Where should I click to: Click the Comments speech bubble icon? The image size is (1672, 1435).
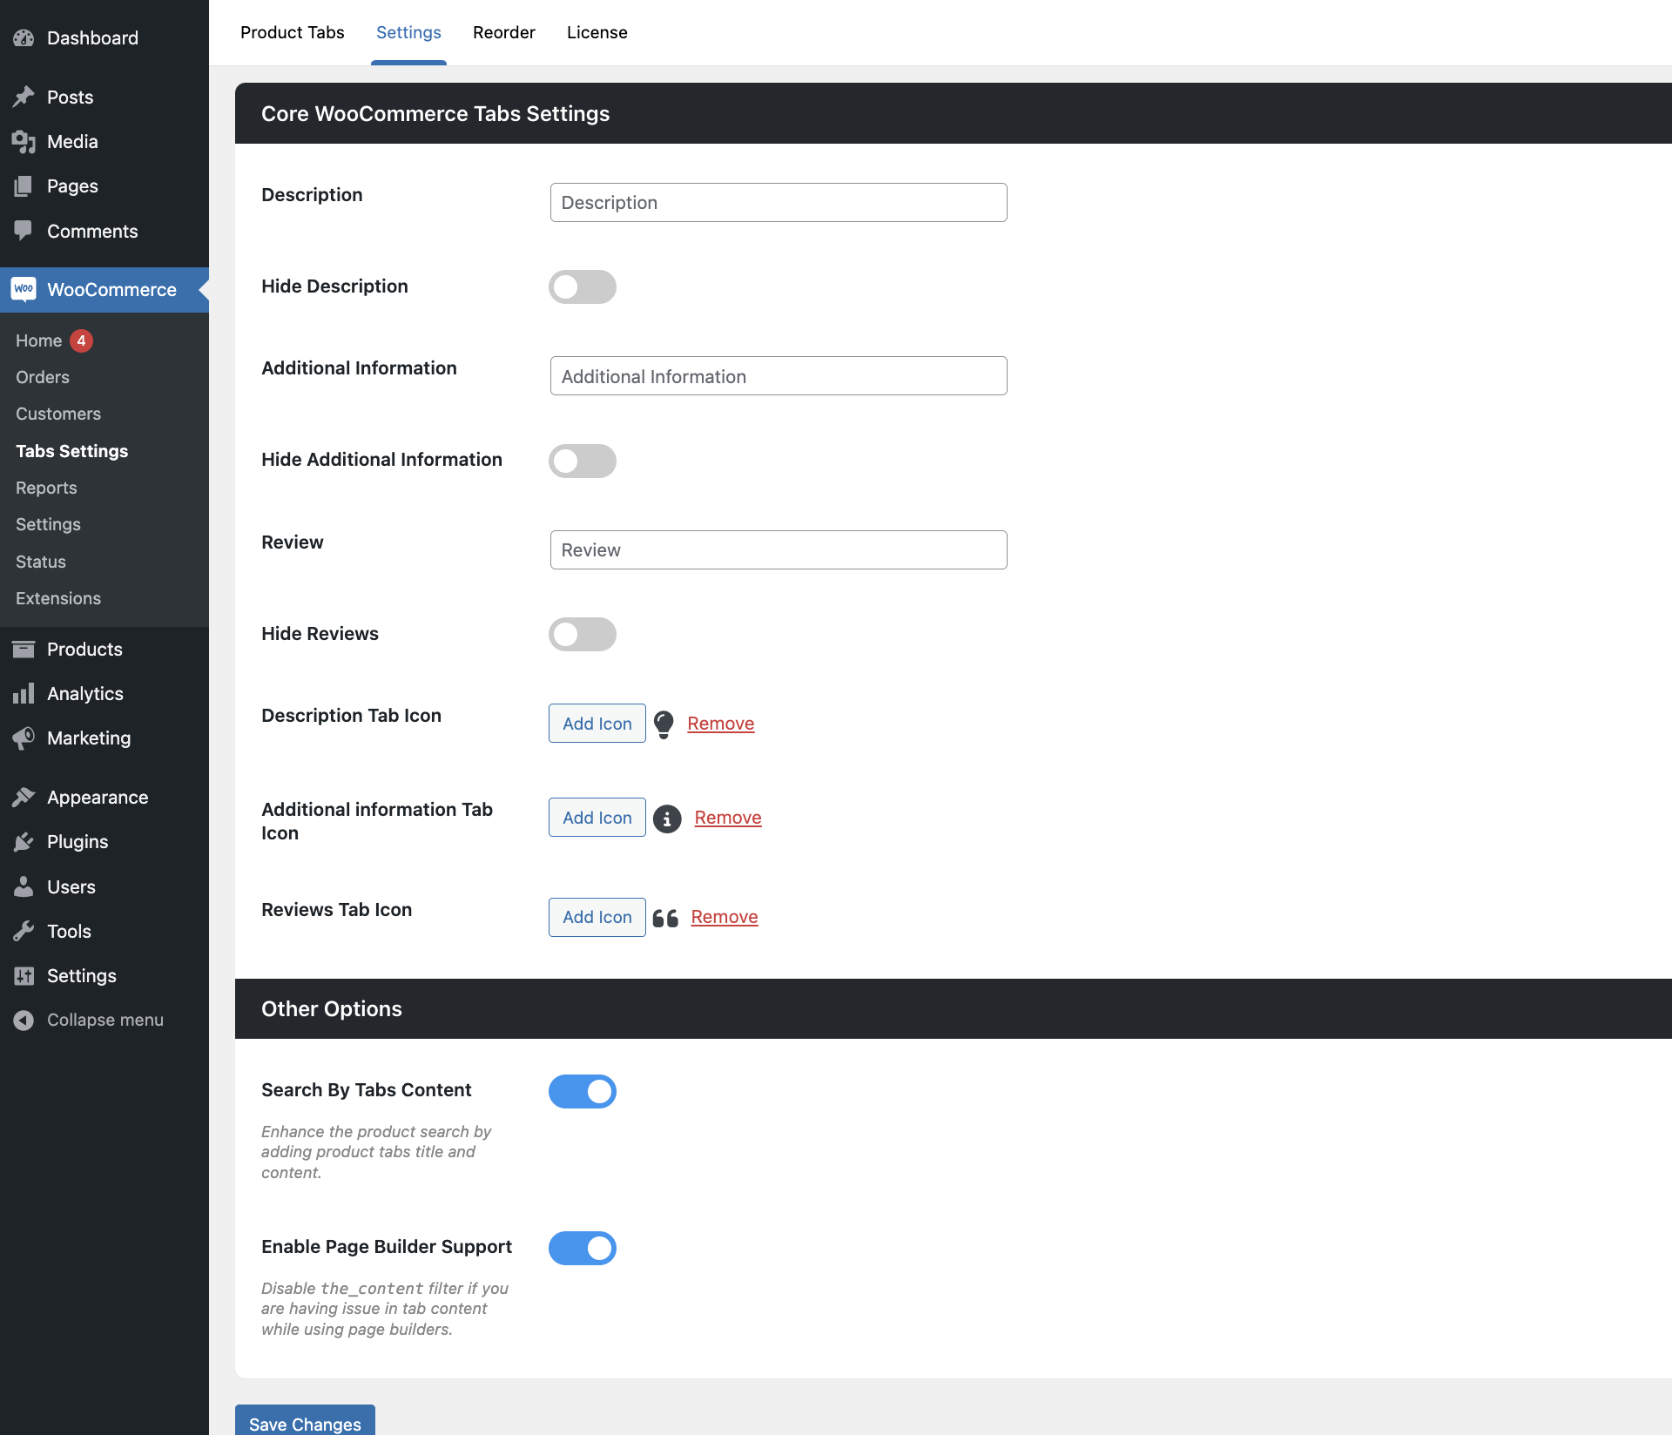pyautogui.click(x=24, y=231)
